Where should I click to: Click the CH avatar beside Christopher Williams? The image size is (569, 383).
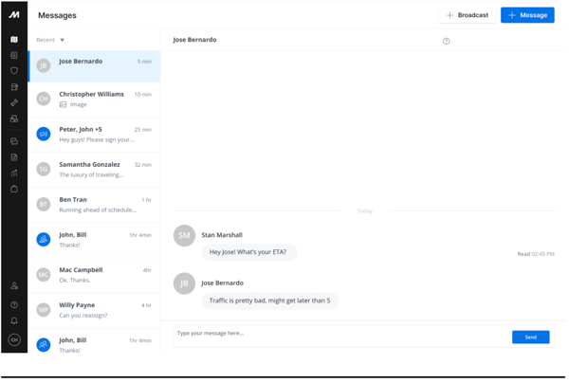(x=44, y=99)
